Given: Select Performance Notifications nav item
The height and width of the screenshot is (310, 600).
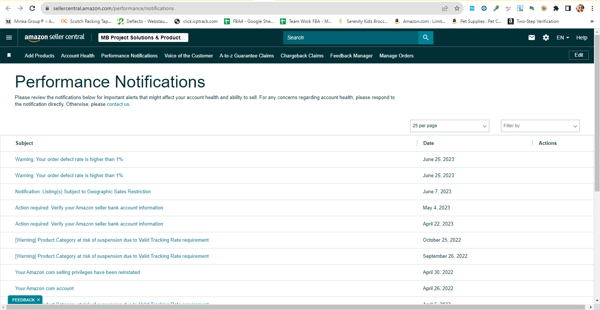Looking at the screenshot, I should [129, 56].
